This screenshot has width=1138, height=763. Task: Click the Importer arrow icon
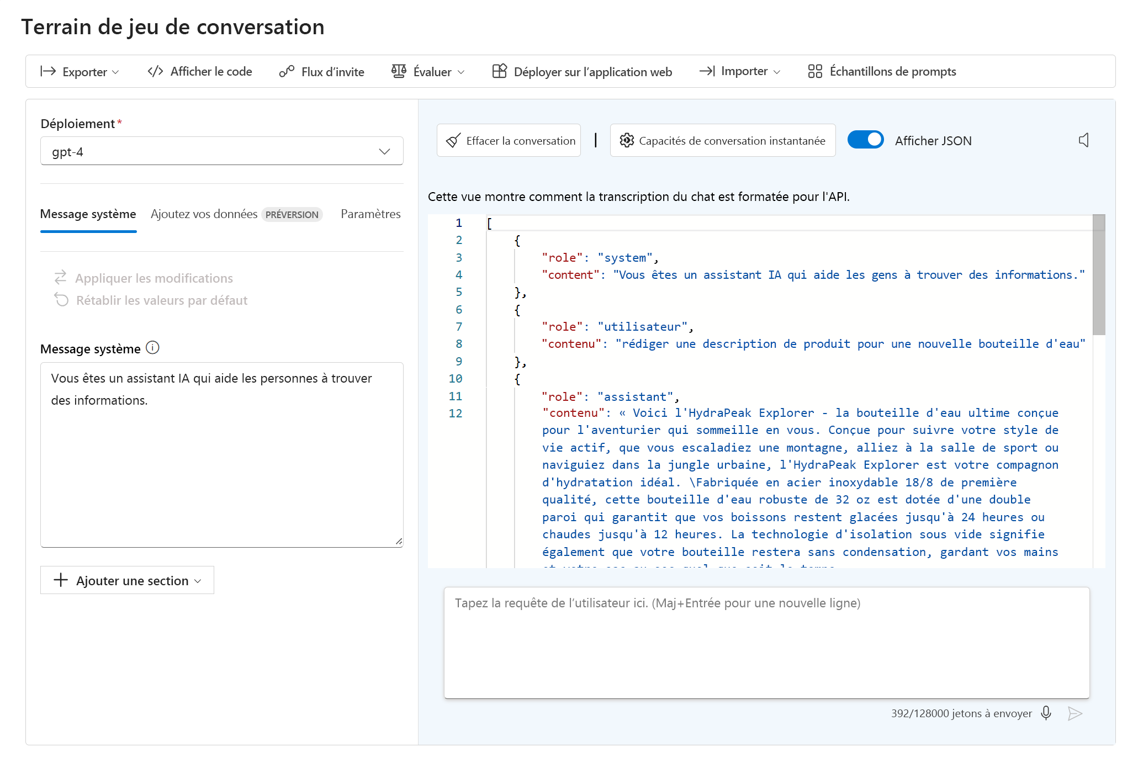pyautogui.click(x=707, y=71)
